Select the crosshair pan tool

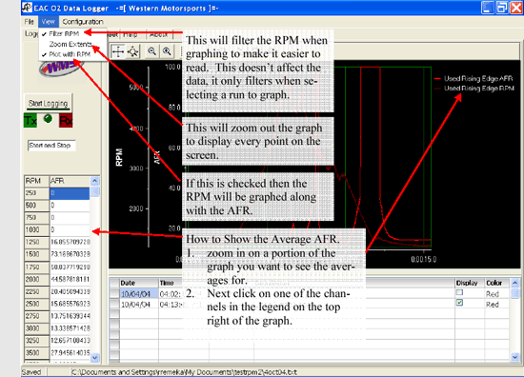tap(117, 51)
